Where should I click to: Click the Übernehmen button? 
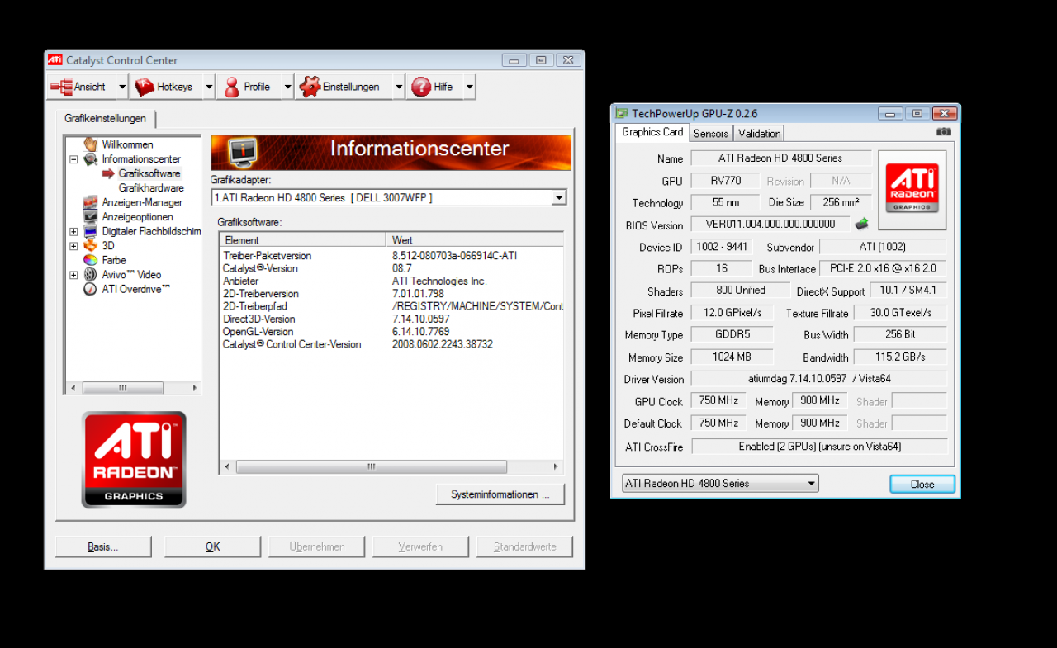click(317, 546)
